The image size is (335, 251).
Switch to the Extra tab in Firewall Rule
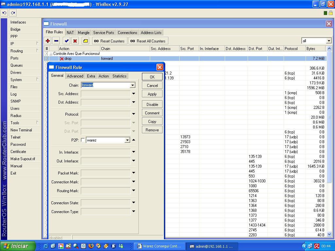[x=91, y=76]
